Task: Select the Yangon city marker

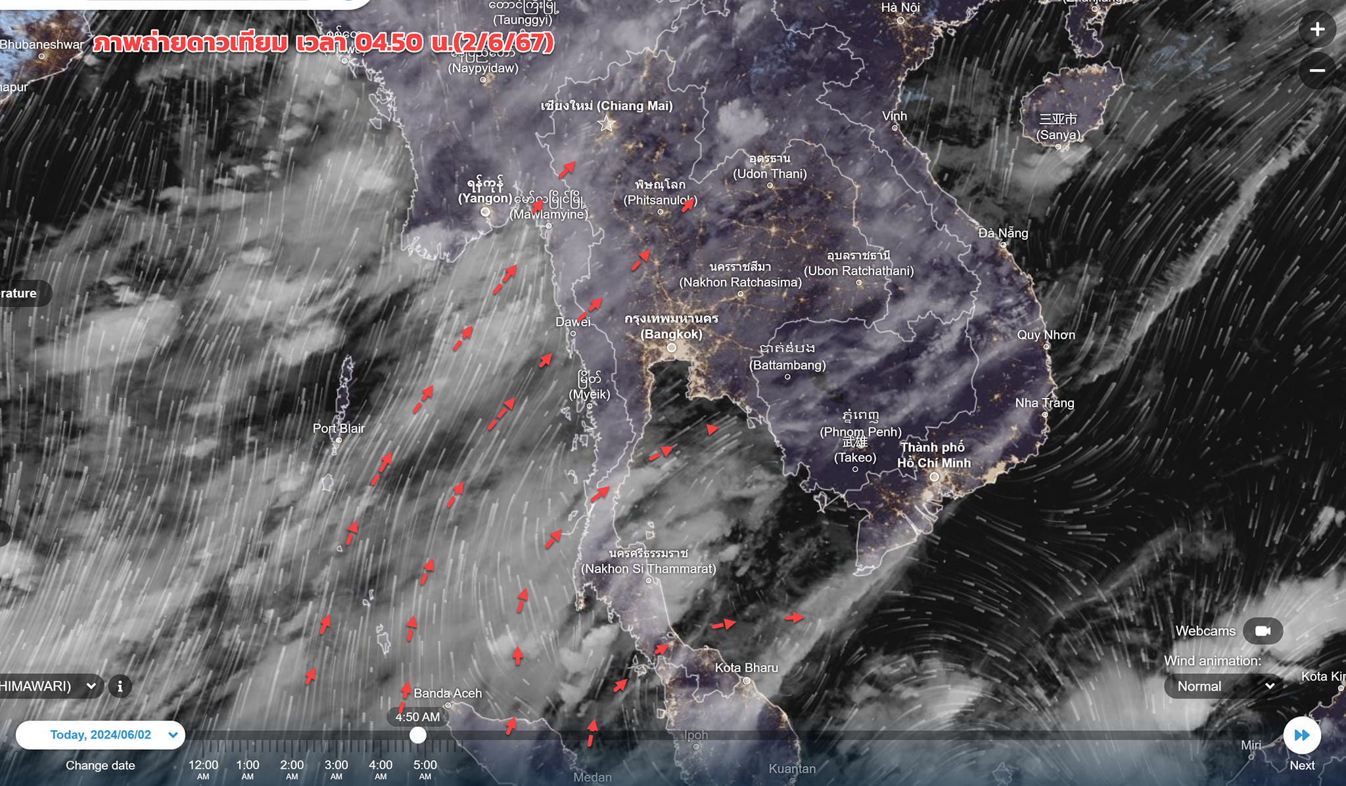Action: pos(485,212)
